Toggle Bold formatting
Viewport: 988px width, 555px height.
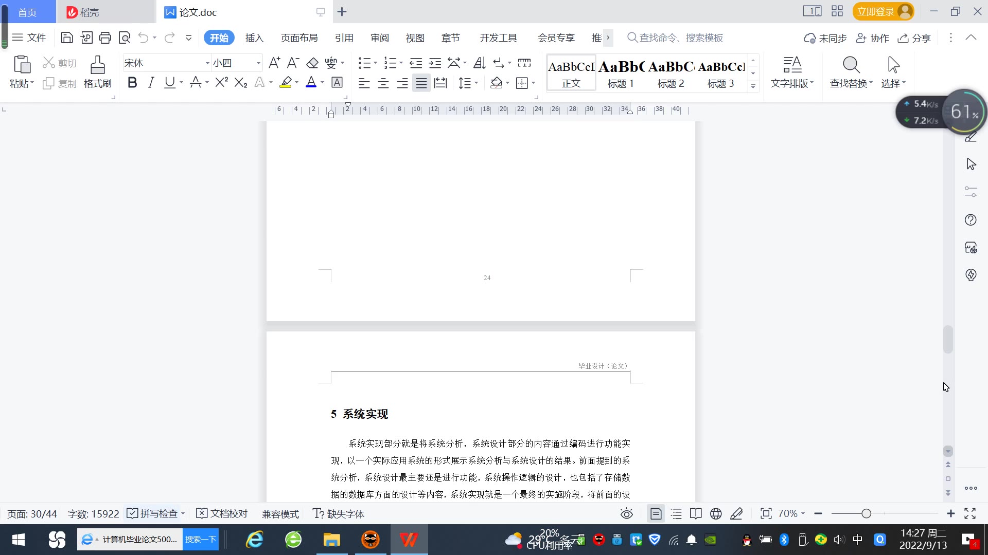[x=132, y=83]
